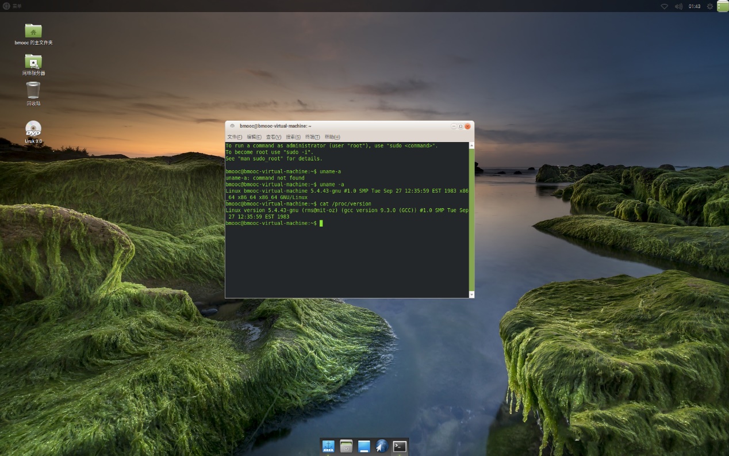Click the terminal scrollbar down arrow

tap(471, 294)
